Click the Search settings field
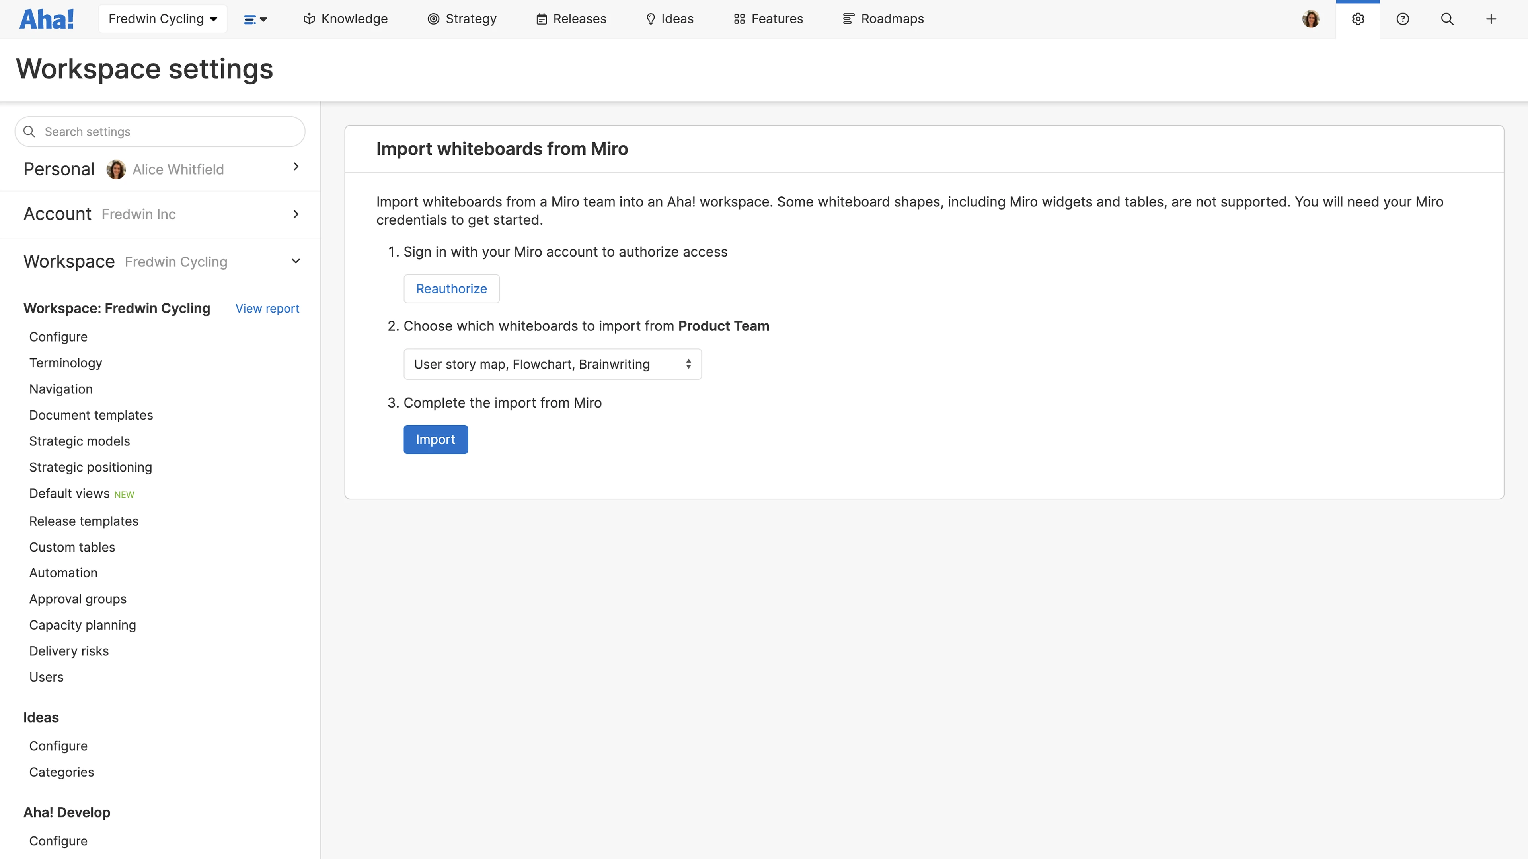Viewport: 1528px width, 859px height. click(x=160, y=132)
